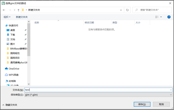
Task: Click the magnifier search icon
Action: 136,10
